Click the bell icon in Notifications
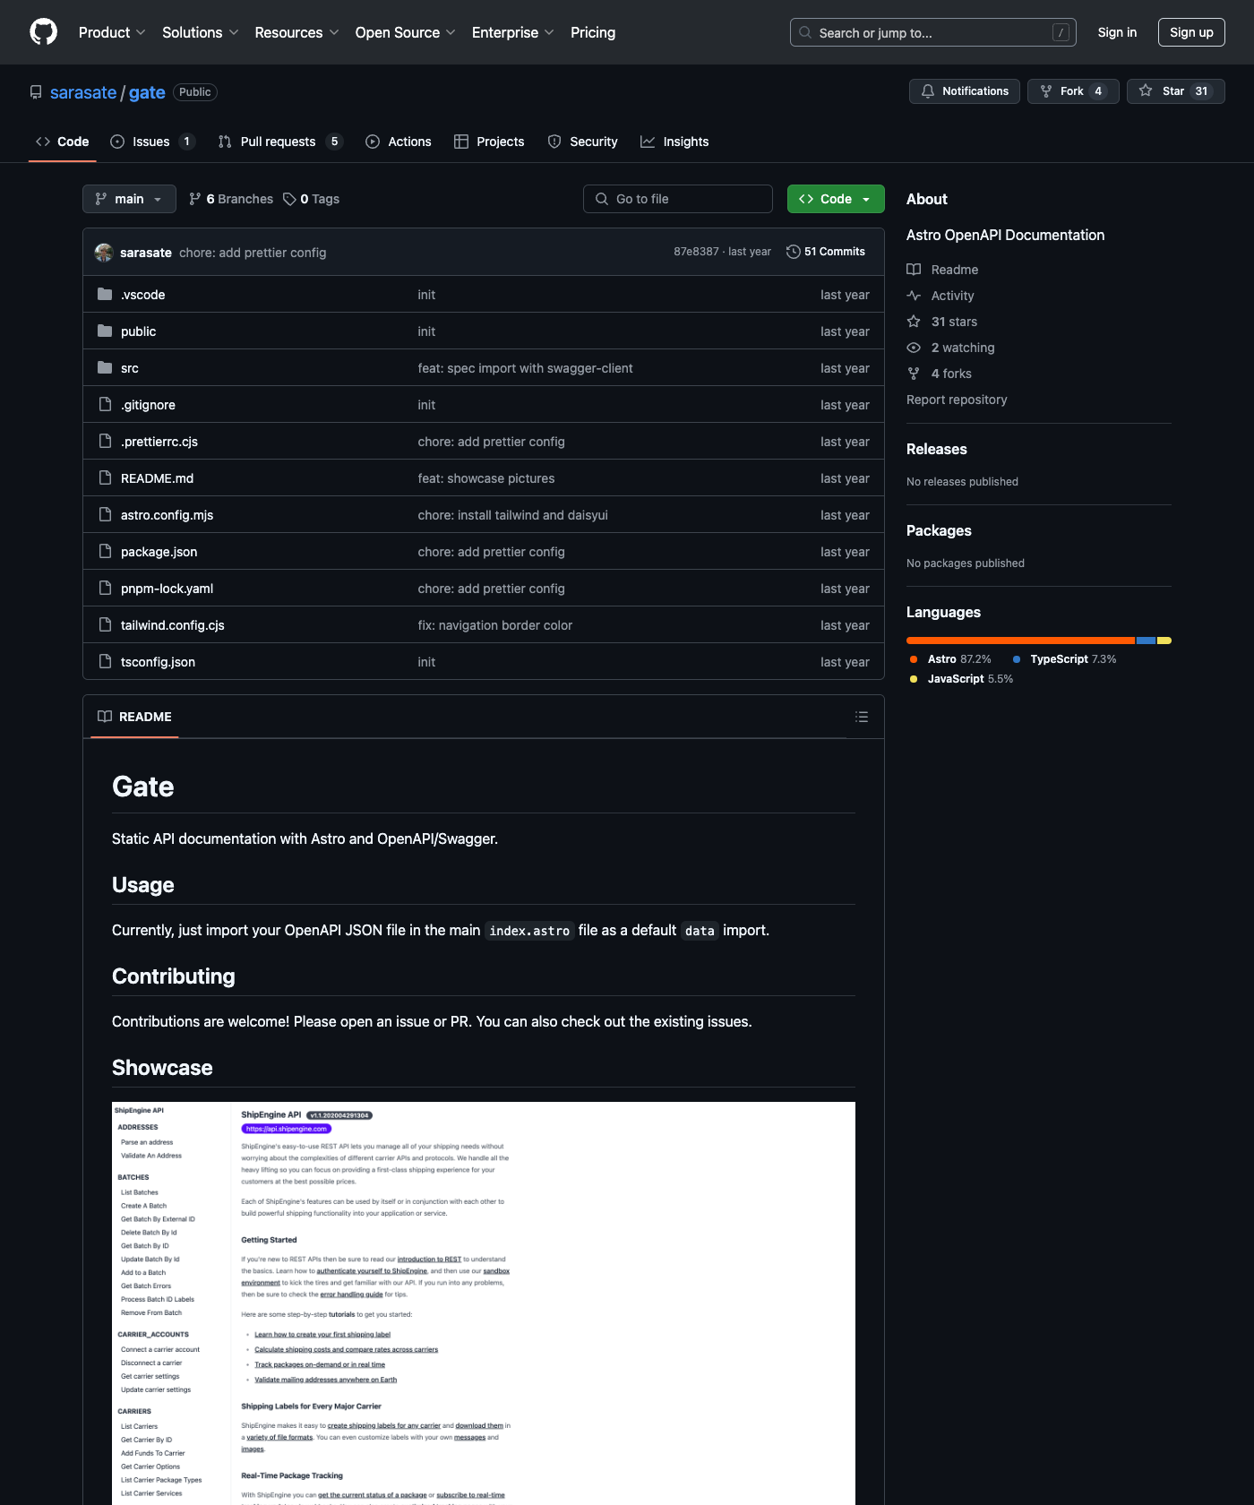 tap(928, 91)
